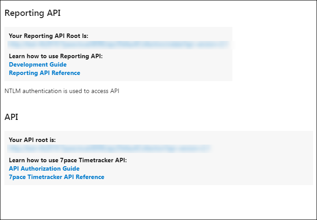Open the 7pace Timetracker API Reference link
The image size is (317, 220).
click(56, 177)
